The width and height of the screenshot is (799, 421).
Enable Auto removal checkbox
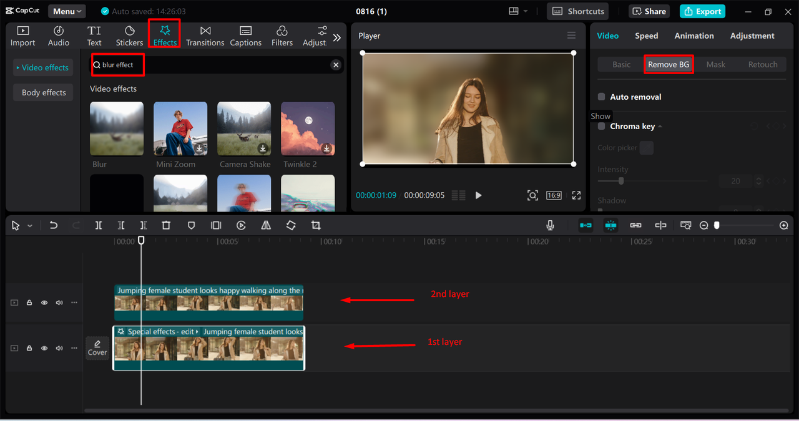pyautogui.click(x=602, y=97)
